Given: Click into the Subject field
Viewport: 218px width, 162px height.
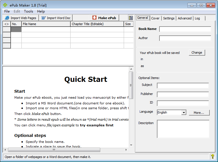Looking at the screenshot, I should point(183,86).
